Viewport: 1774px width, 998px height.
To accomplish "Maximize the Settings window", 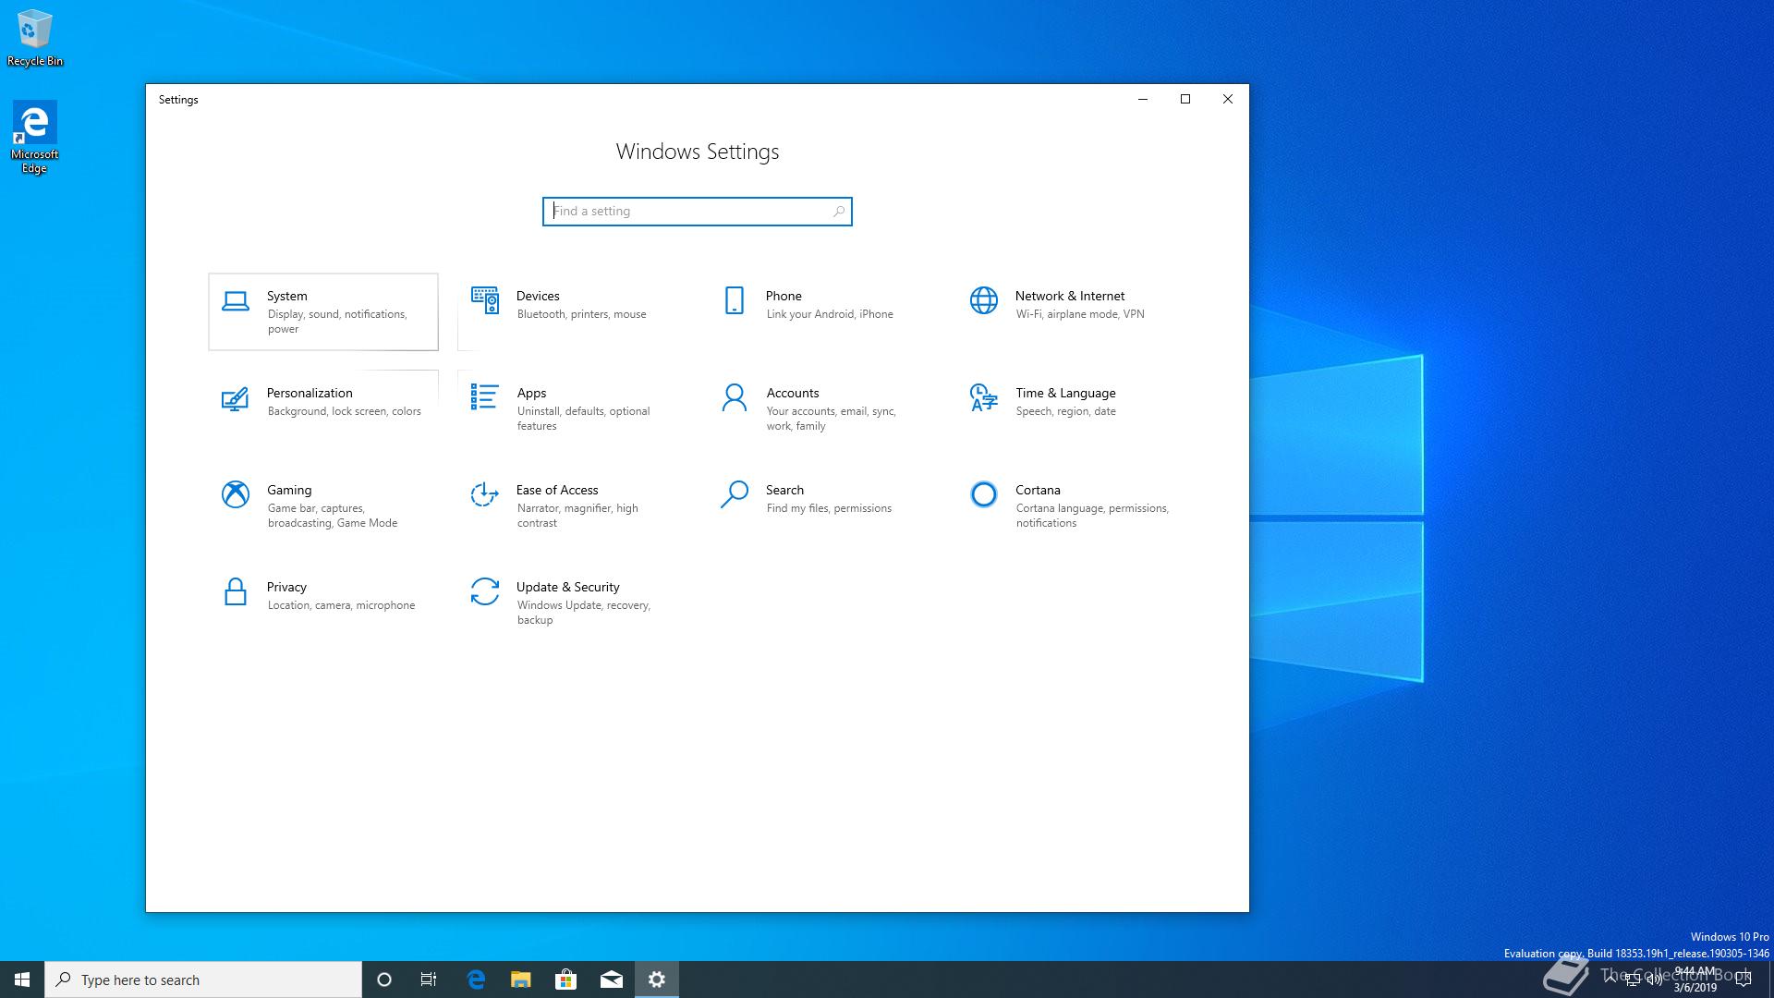I will click(1185, 99).
